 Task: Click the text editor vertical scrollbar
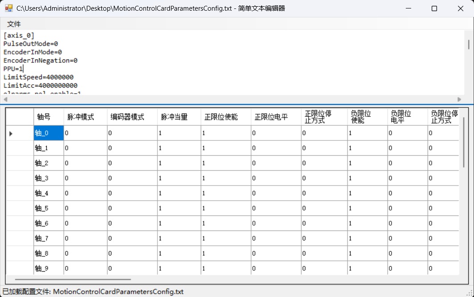coord(468,44)
